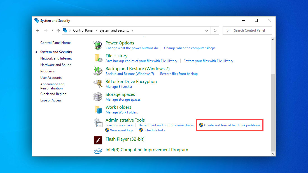Go up one level with up arrow
This screenshot has height=173, width=308.
pos(58,30)
